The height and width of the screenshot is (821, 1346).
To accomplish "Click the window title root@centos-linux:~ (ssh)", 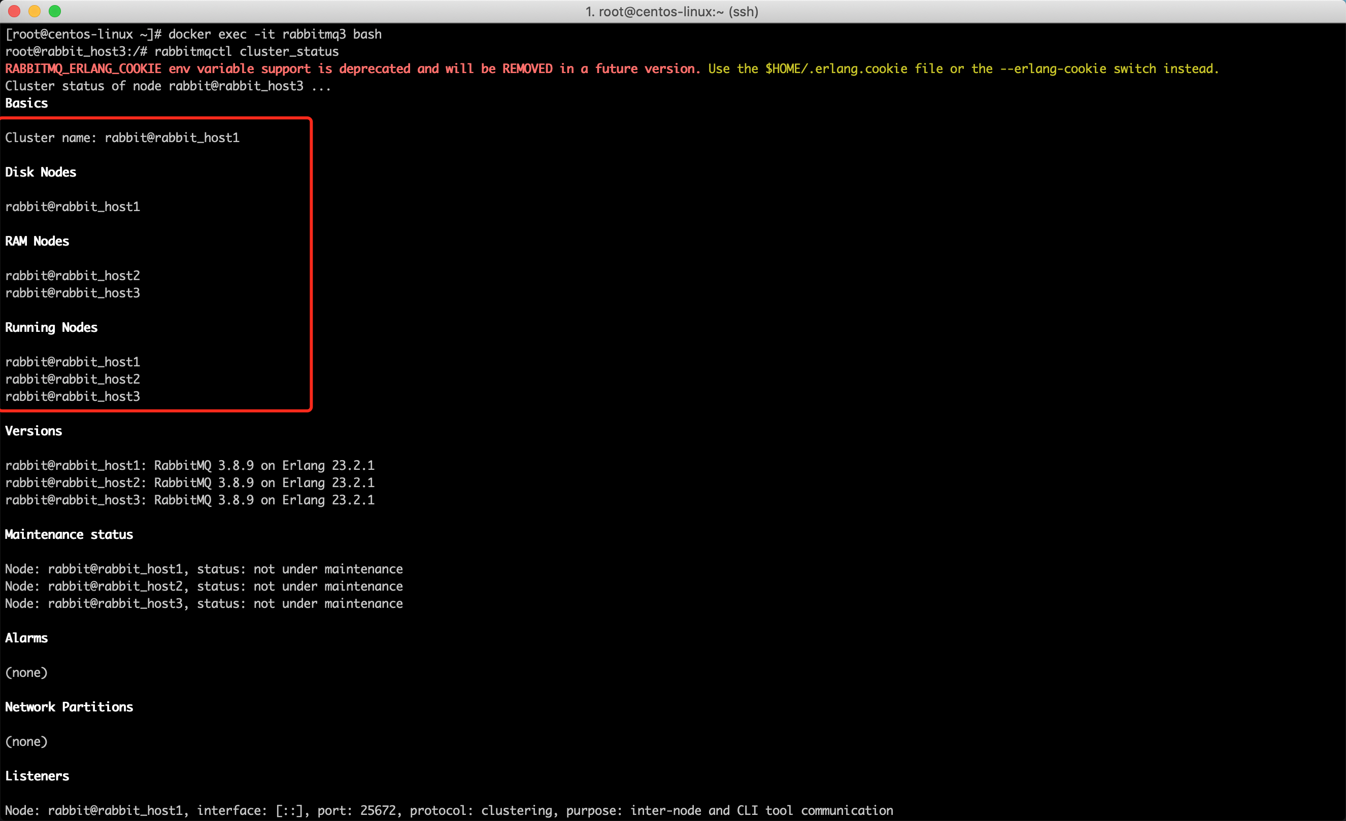I will coord(672,12).
